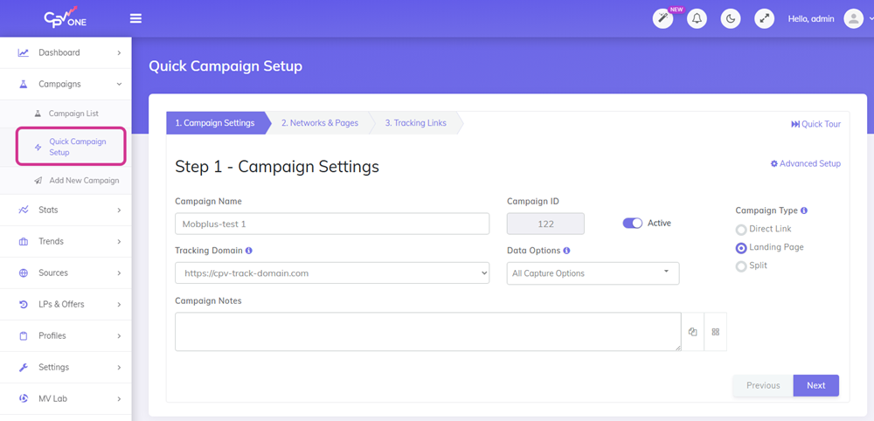874x421 pixels.
Task: Click the Campaign ID field showing 122
Action: click(545, 224)
